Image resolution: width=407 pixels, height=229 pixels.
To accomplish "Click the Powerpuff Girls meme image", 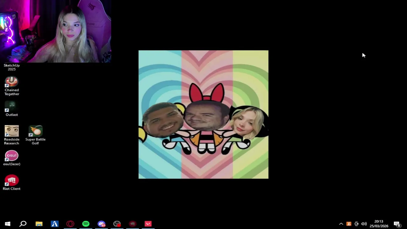I will (x=203, y=114).
